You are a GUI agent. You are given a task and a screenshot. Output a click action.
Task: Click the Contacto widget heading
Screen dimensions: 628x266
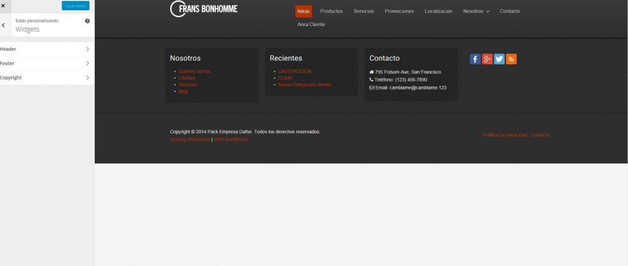tap(384, 58)
